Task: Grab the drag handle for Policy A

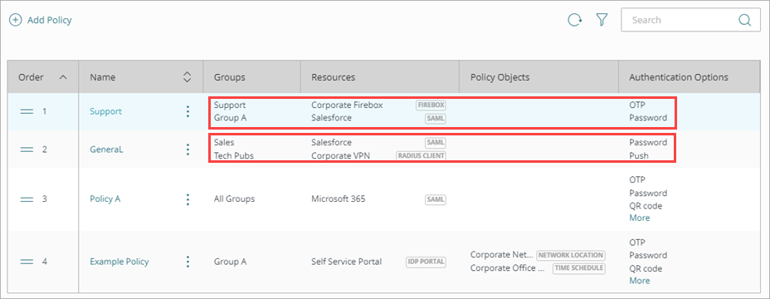Action: tap(27, 199)
